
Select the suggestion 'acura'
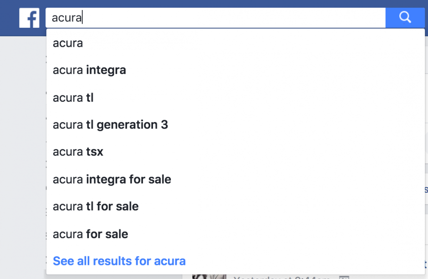67,43
